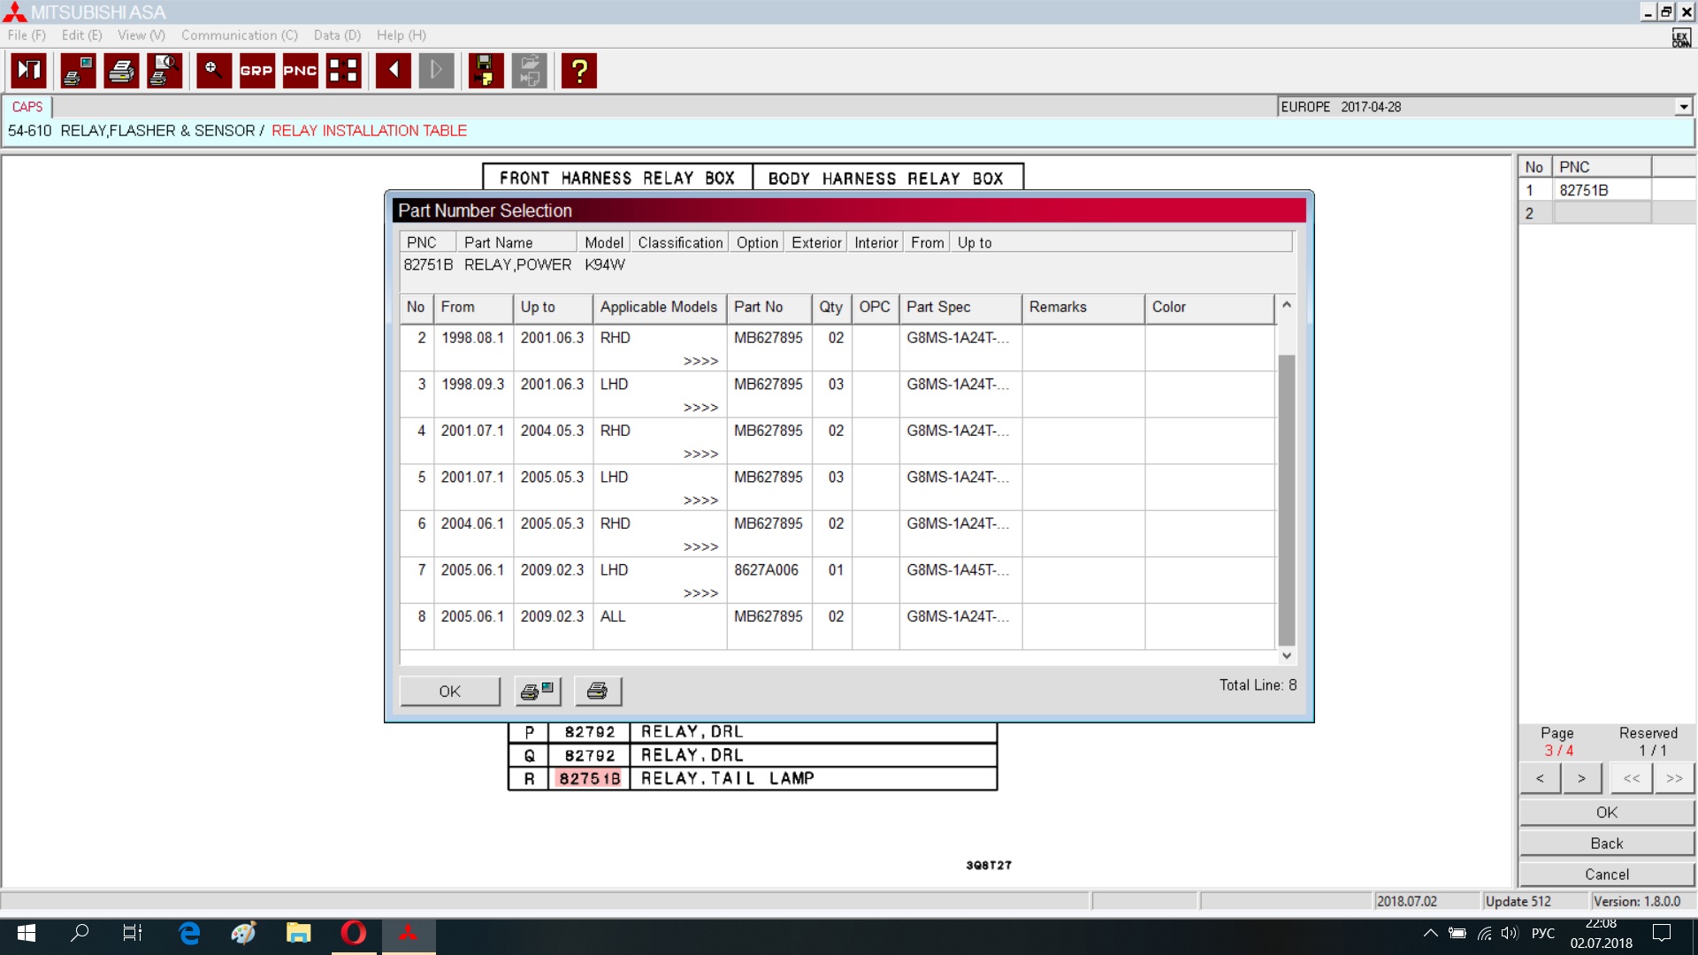
Task: Click the save floppy disk toolbar icon
Action: [485, 71]
